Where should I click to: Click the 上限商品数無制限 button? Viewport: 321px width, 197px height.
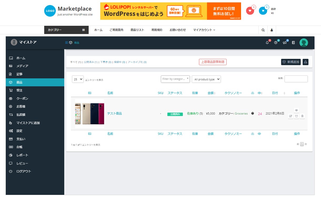[x=213, y=62]
